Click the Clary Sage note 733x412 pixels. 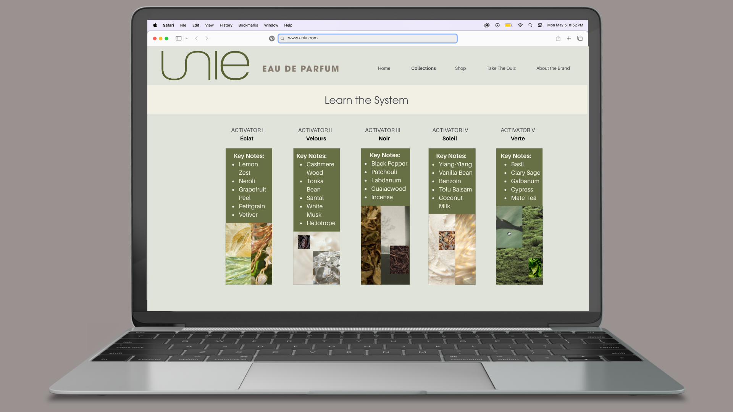[526, 173]
